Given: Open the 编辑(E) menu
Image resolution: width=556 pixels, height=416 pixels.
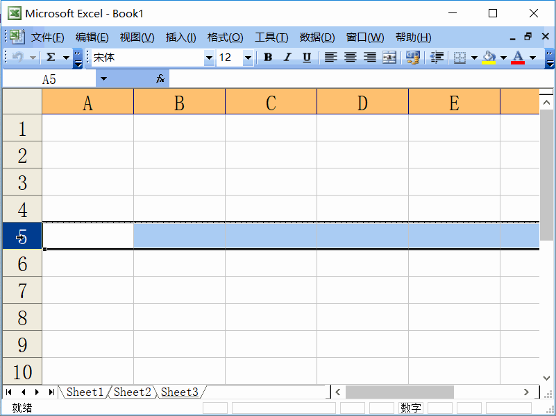Looking at the screenshot, I should click(x=92, y=37).
